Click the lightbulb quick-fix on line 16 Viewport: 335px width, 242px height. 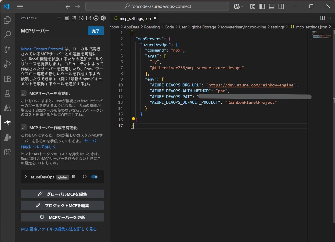[133, 119]
